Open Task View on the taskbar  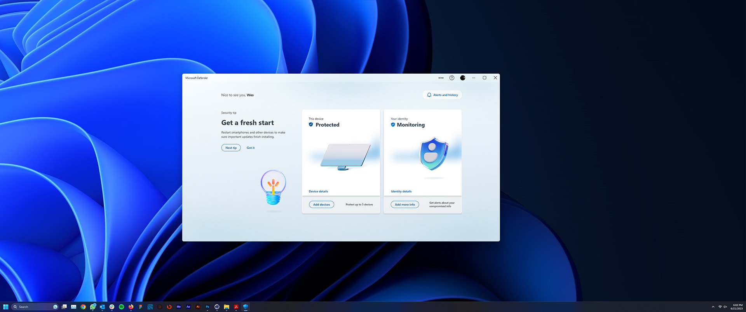point(64,307)
